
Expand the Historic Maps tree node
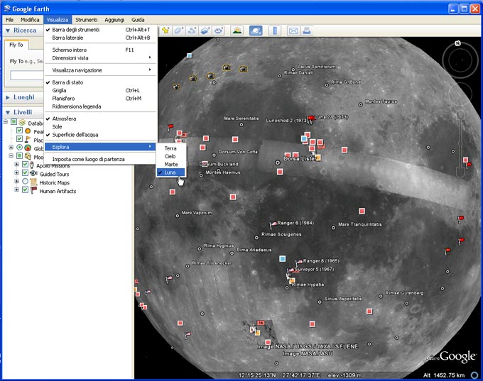click(17, 181)
